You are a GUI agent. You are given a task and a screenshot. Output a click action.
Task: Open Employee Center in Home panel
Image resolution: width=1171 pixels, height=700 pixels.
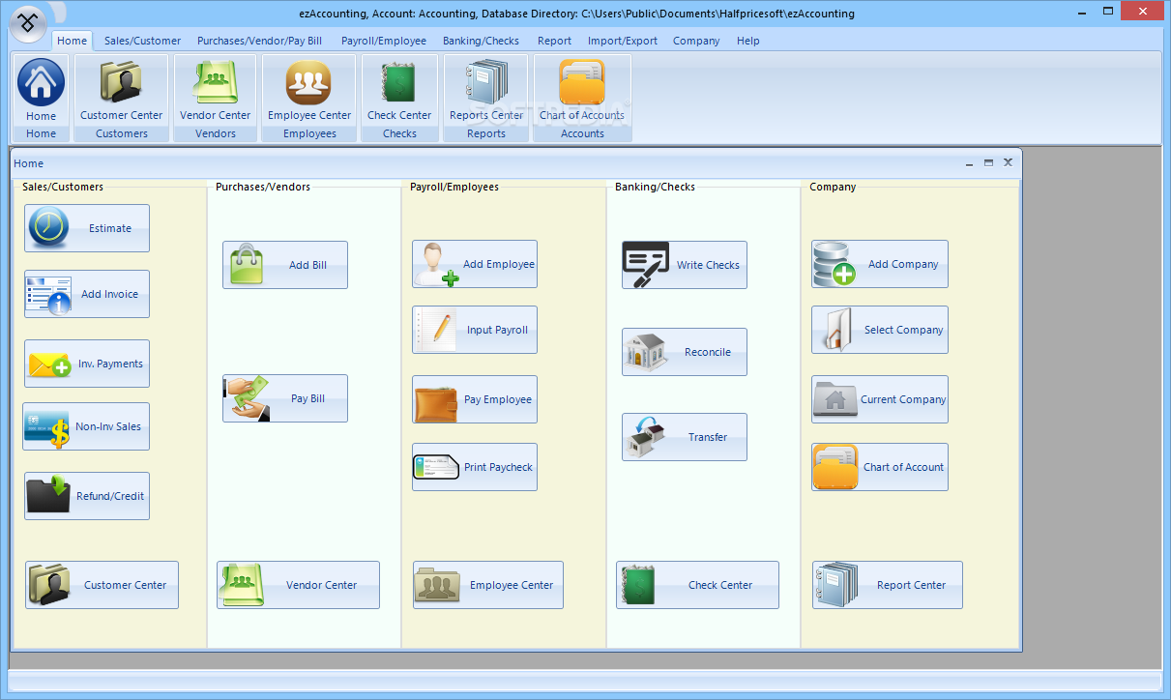click(x=488, y=585)
